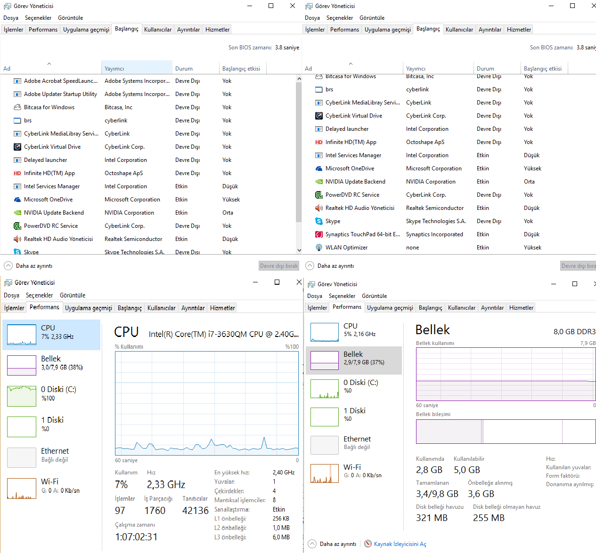Click the CyberLink MediaLibrary icon in right Startup window
The height and width of the screenshot is (553, 596).
pos(319,103)
